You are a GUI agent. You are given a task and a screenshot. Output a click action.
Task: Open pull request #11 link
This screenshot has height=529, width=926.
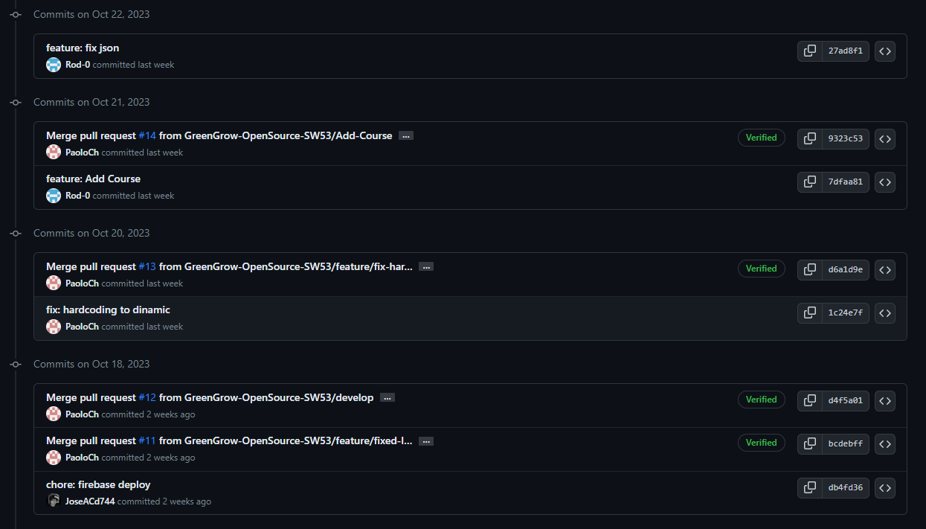[x=147, y=441]
